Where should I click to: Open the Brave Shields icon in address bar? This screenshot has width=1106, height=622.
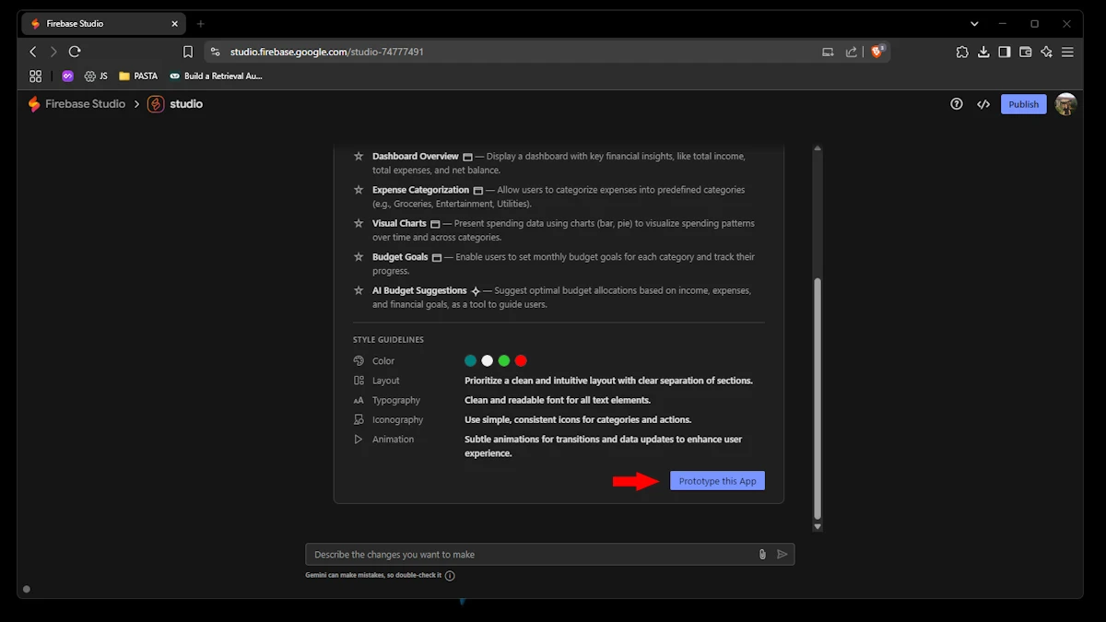877,52
